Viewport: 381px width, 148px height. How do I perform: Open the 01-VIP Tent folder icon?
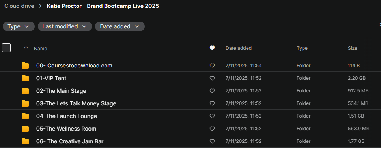[25, 78]
